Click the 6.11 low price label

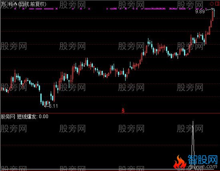(54, 106)
